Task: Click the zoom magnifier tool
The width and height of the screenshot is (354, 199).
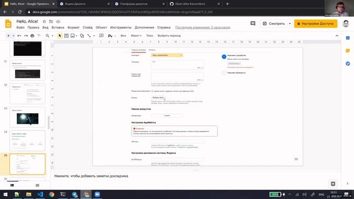Action: pos(48,35)
